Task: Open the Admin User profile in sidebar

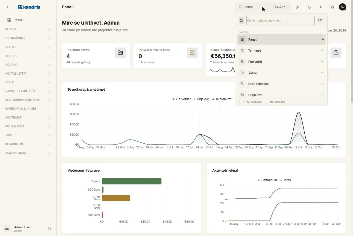Action: [x=22, y=229]
